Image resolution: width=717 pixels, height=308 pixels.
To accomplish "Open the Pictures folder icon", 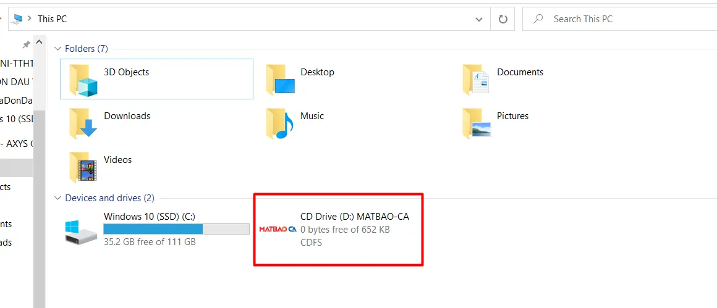I will click(x=476, y=123).
